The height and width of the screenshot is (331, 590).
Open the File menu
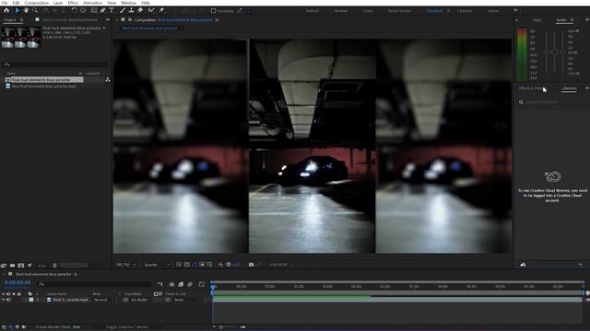point(5,3)
